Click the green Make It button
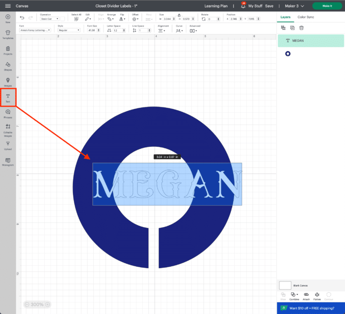Image resolution: width=345 pixels, height=314 pixels. tap(327, 6)
